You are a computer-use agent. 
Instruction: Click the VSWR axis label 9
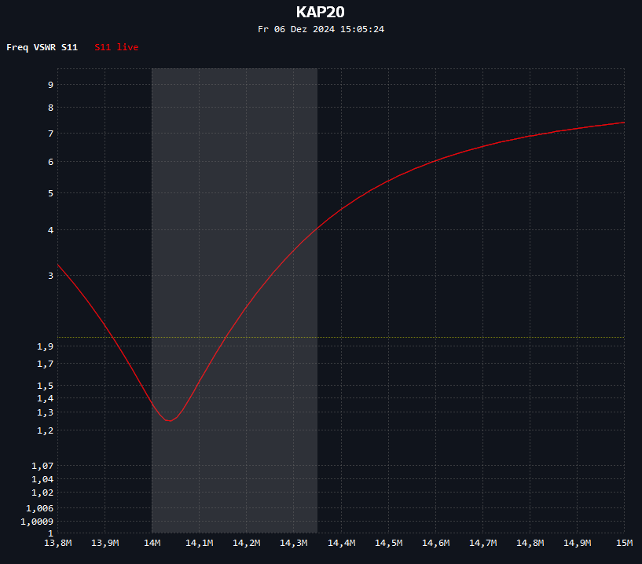point(50,85)
